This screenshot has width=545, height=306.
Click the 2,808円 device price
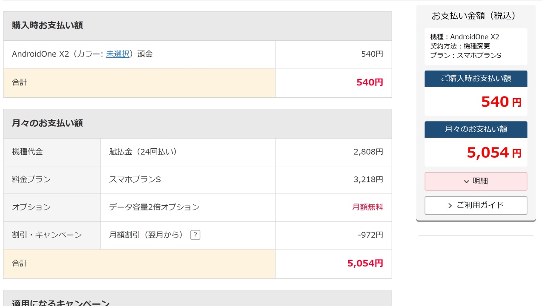368,152
